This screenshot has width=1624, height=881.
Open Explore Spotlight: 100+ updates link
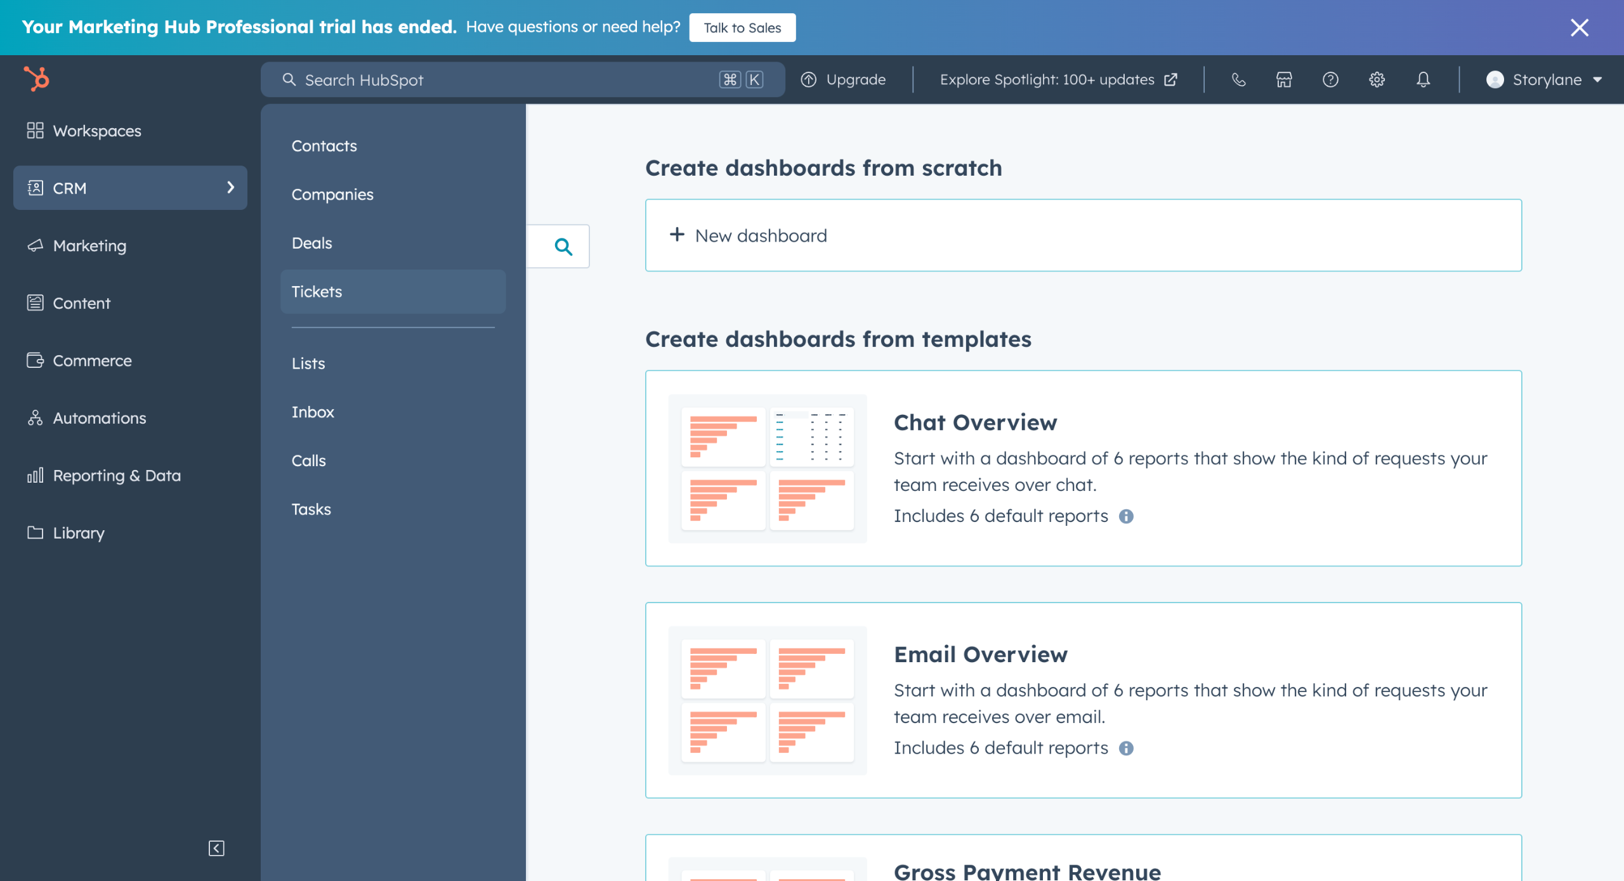click(1058, 80)
